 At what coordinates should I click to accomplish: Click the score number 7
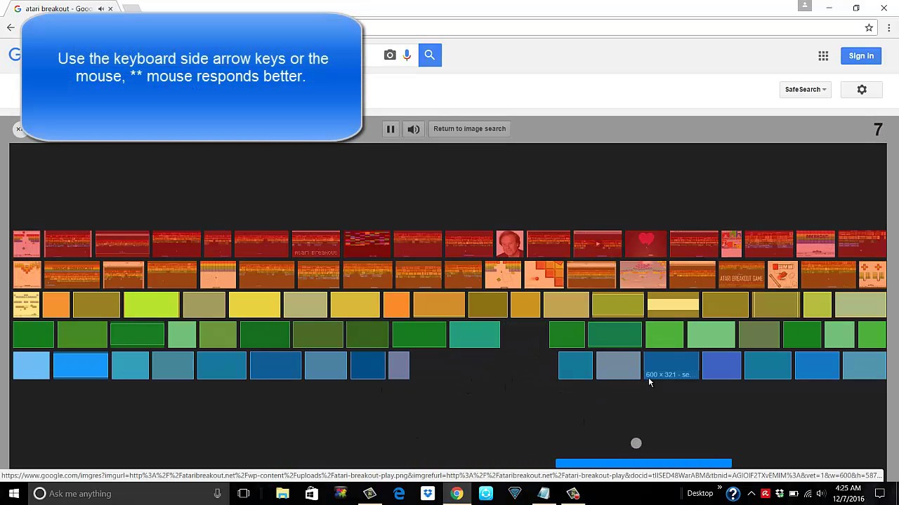878,130
